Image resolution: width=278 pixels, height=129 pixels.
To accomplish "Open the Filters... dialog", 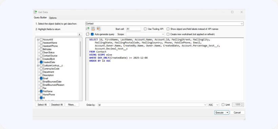I will point(72,105).
